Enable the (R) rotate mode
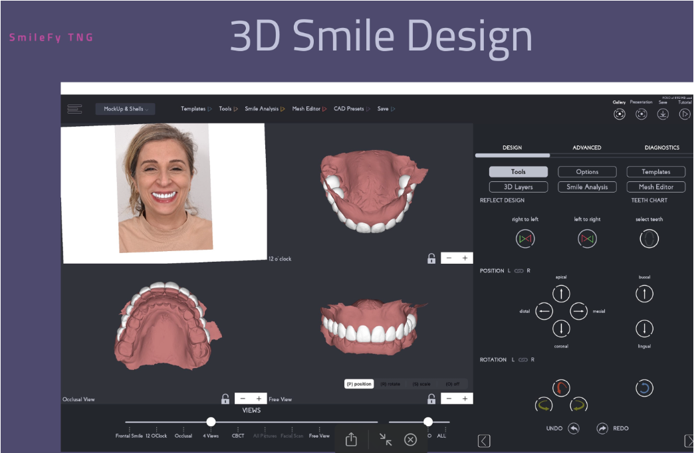The width and height of the screenshot is (694, 453). coord(391,384)
